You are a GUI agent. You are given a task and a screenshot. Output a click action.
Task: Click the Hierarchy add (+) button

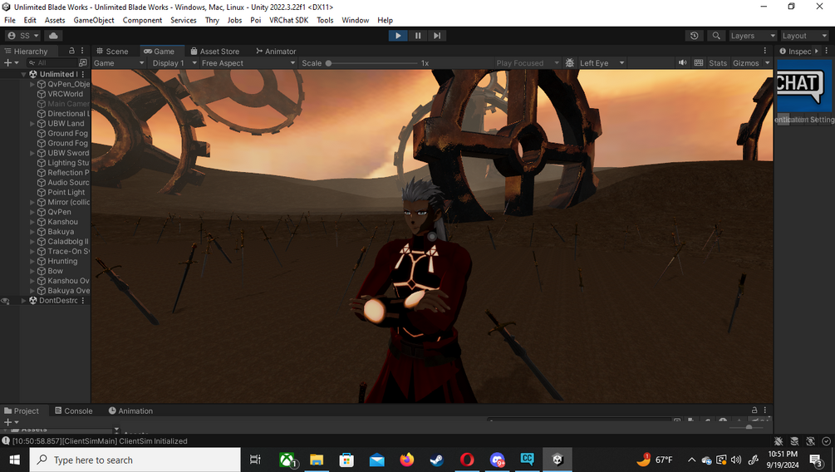[x=11, y=63]
